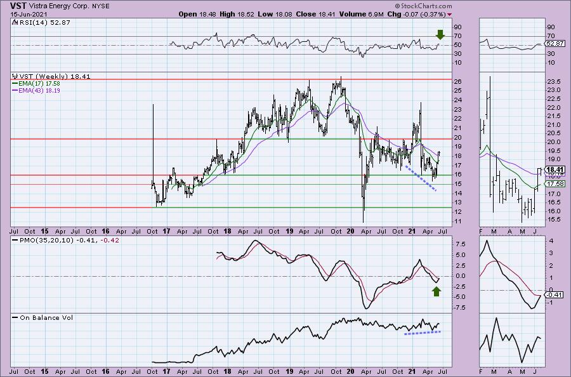
Task: Click the RSI(14) 52.87 indicator label
Action: click(x=44, y=23)
